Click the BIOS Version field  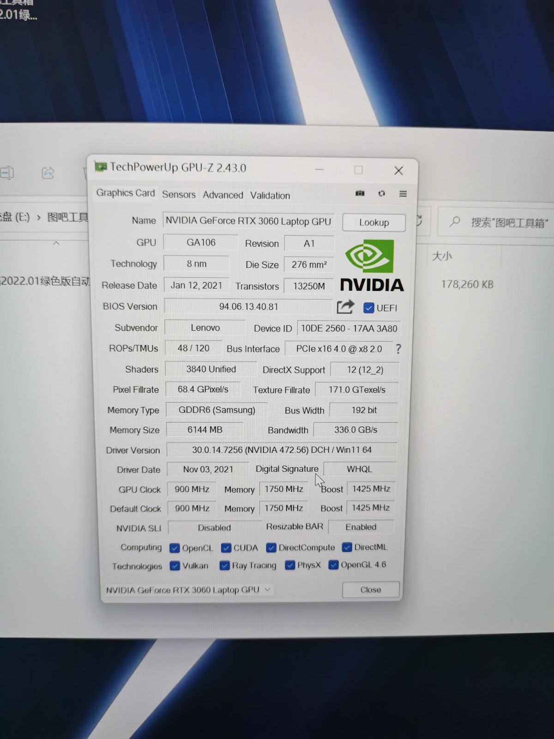[x=248, y=307]
